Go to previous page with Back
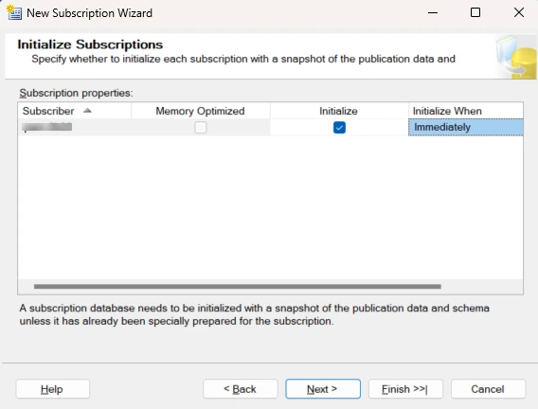The width and height of the screenshot is (538, 409). point(241,389)
